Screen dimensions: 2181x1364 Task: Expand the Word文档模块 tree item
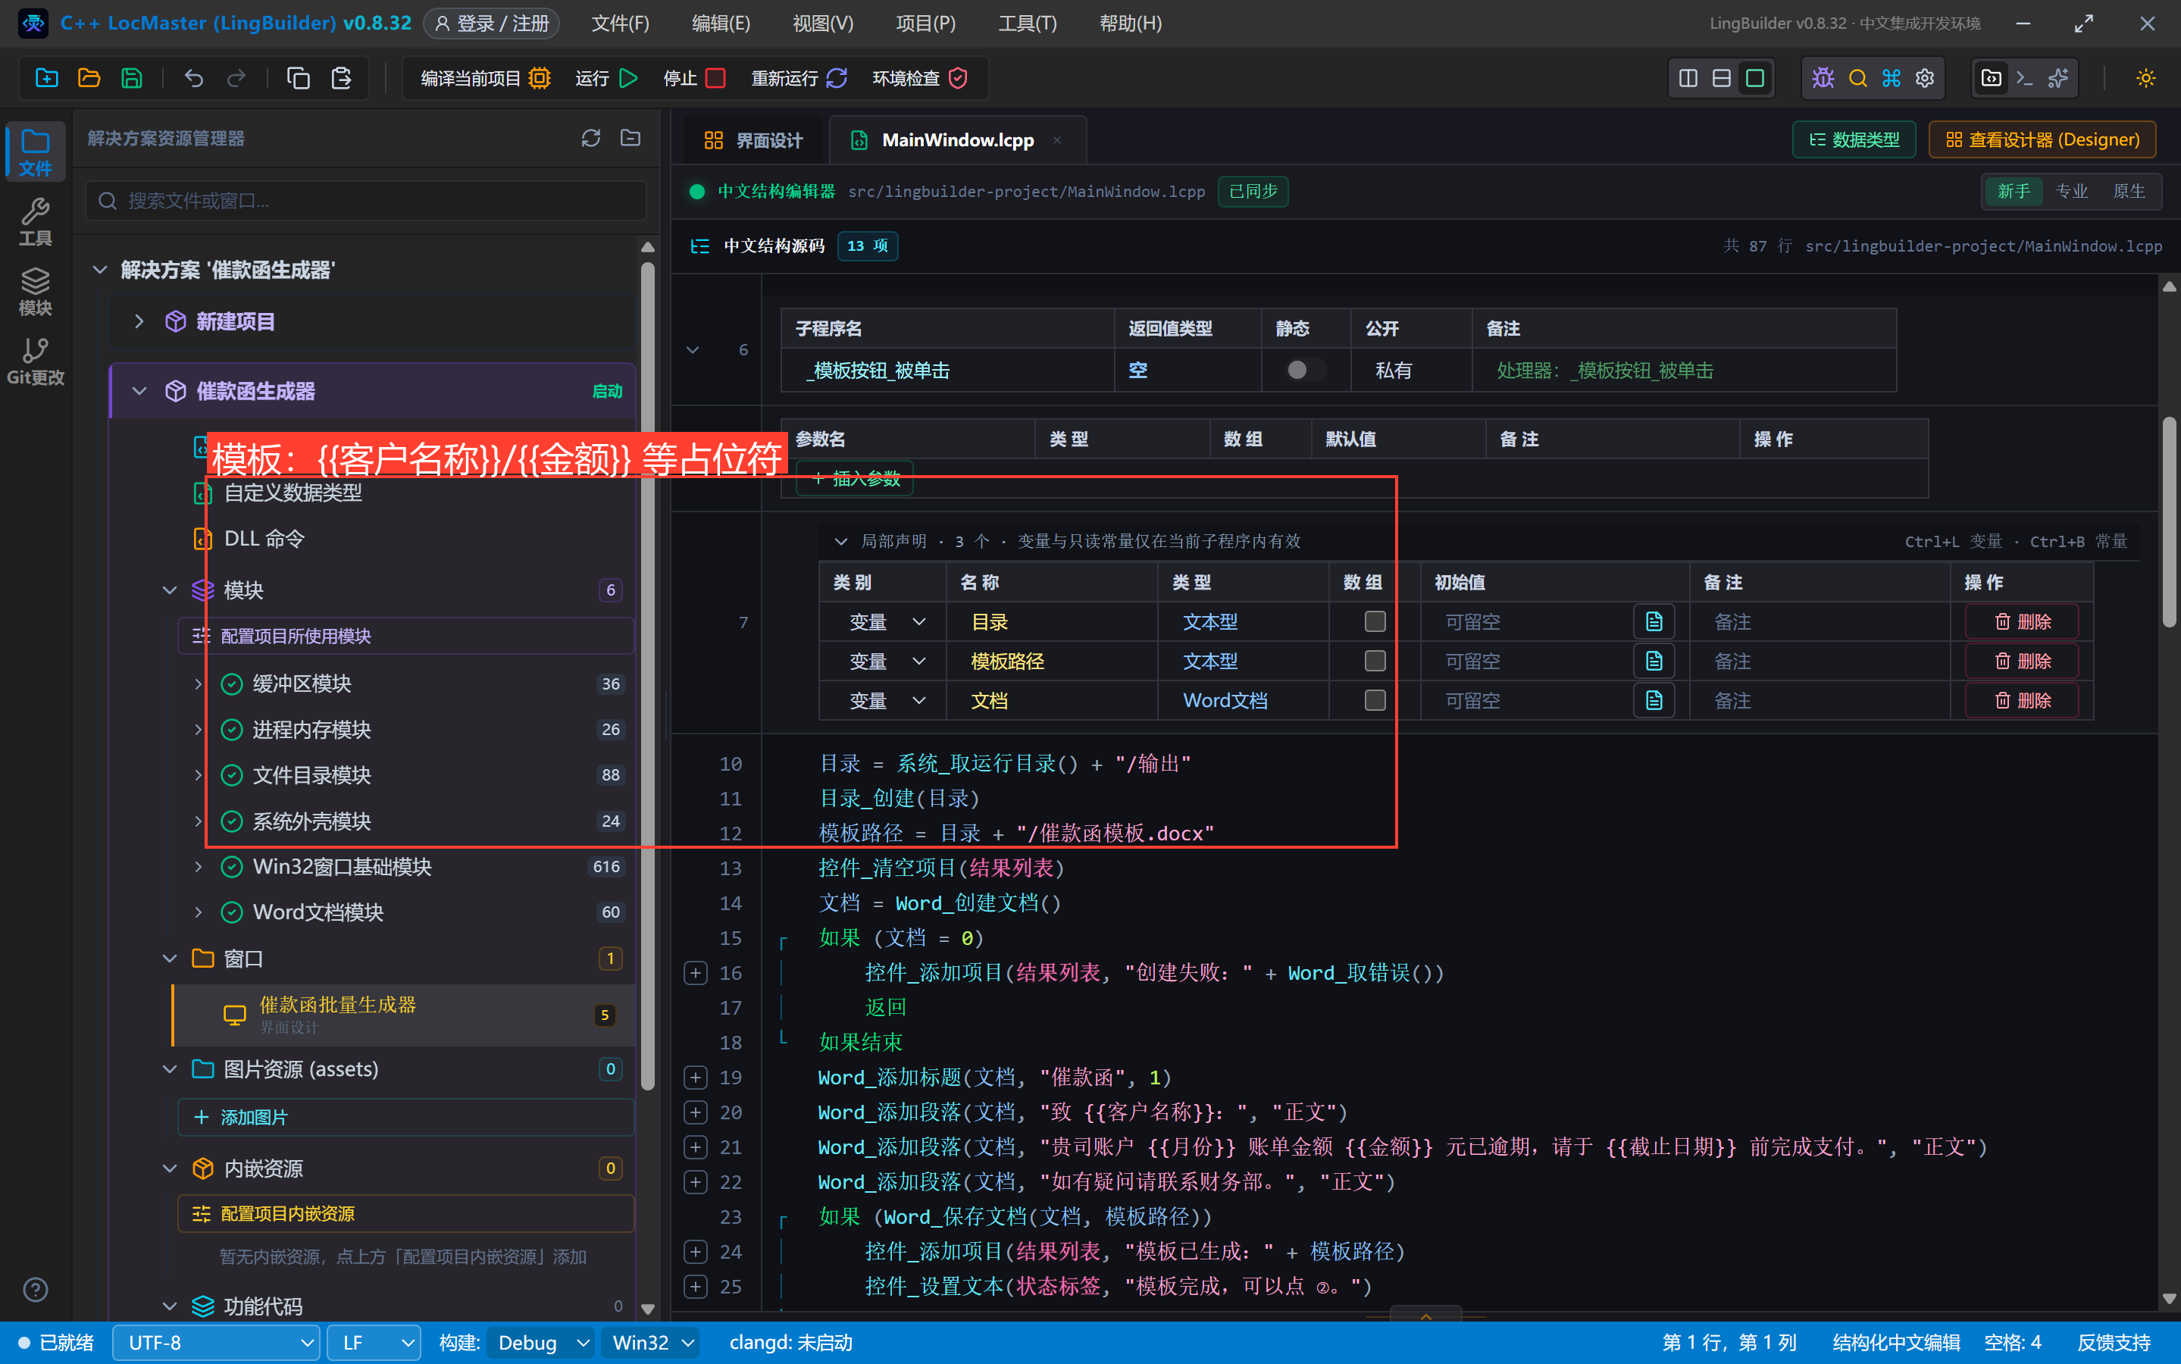coord(198,912)
